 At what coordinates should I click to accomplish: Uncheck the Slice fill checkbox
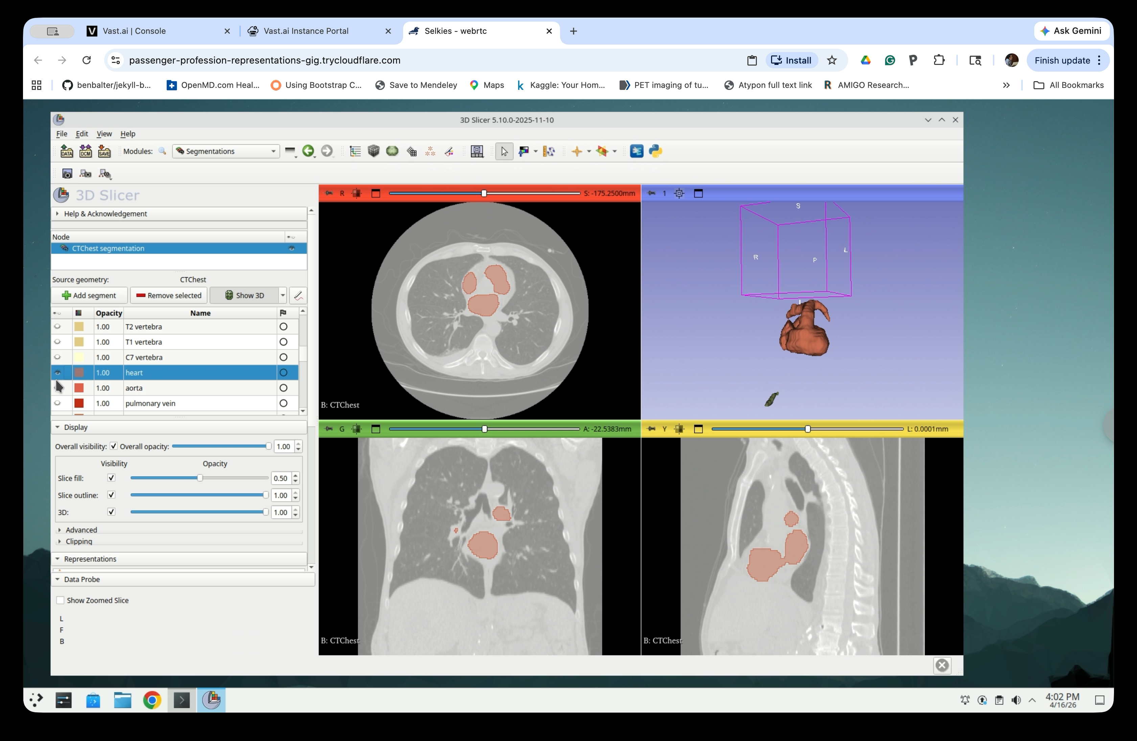[111, 477]
